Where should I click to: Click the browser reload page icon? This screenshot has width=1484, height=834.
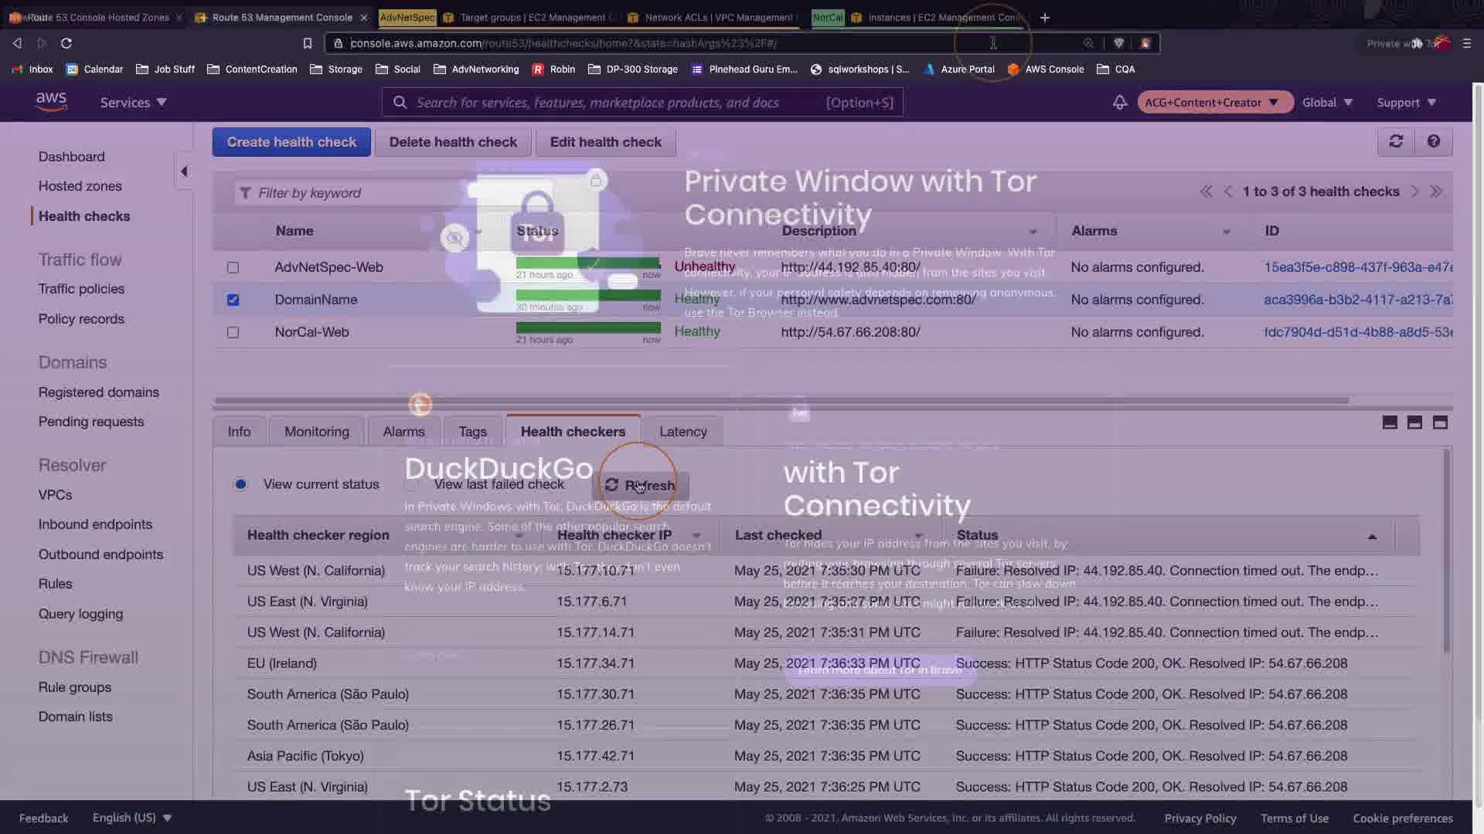tap(66, 43)
